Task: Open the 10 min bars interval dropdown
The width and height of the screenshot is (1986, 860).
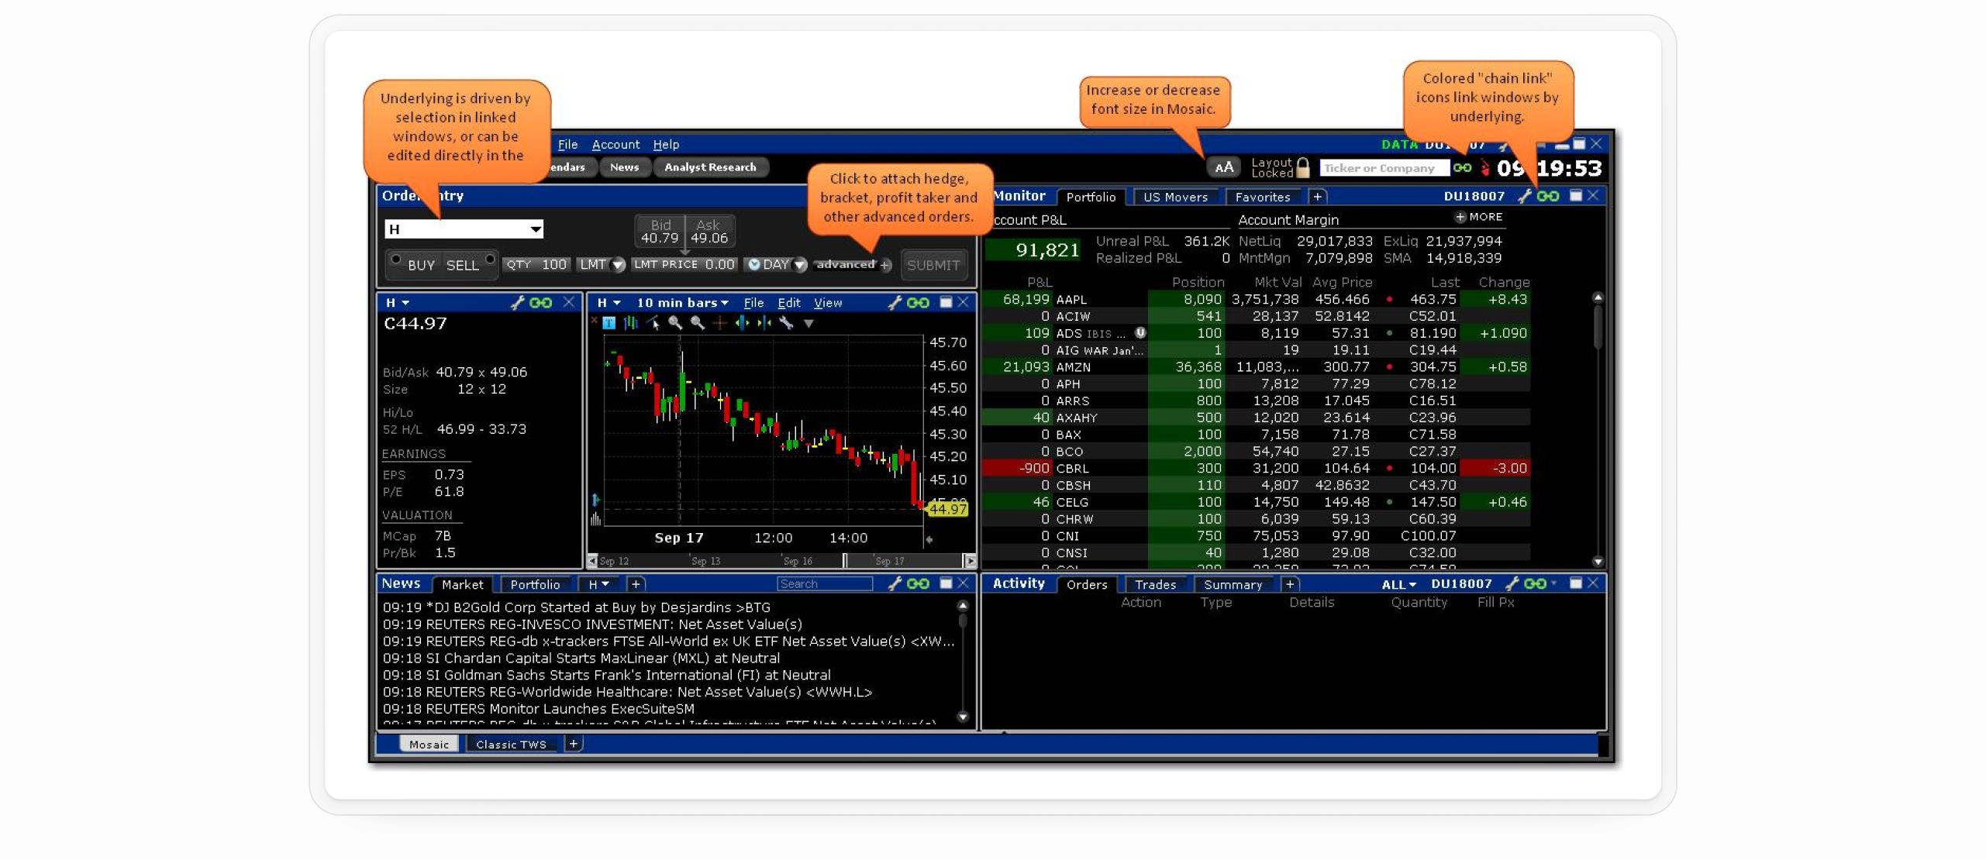Action: click(682, 303)
